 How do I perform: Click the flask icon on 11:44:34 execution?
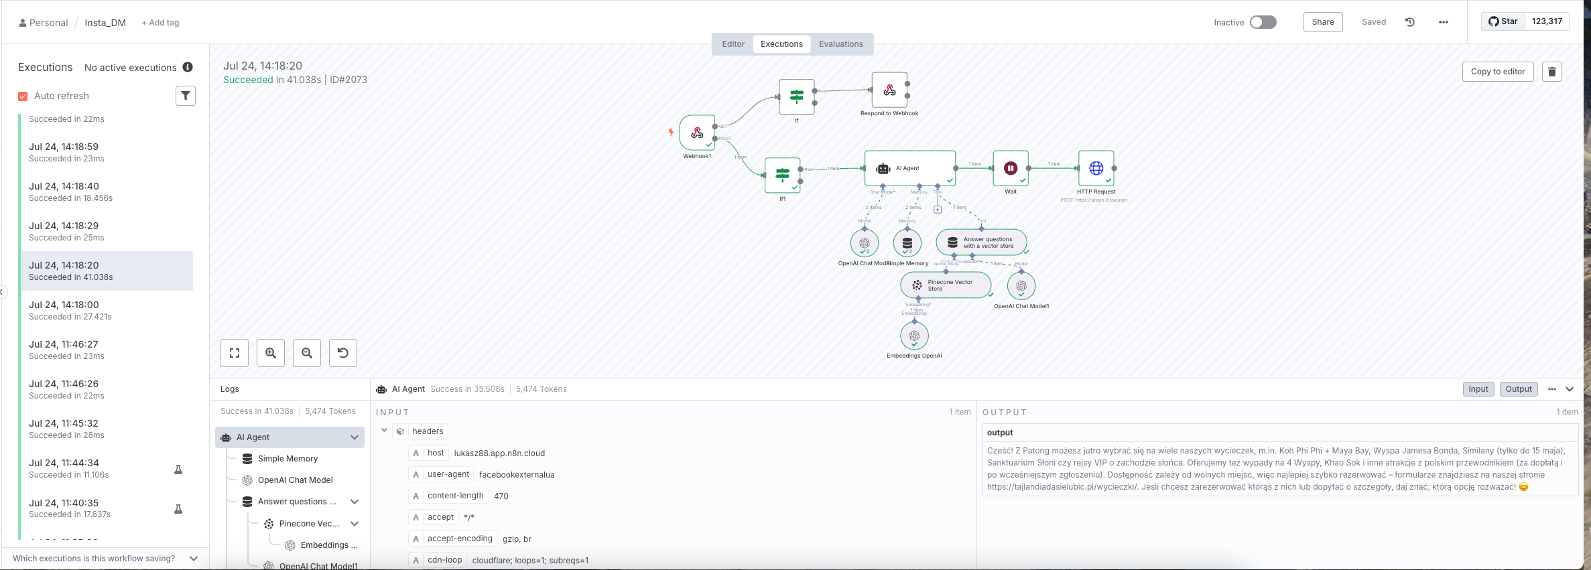coord(178,470)
